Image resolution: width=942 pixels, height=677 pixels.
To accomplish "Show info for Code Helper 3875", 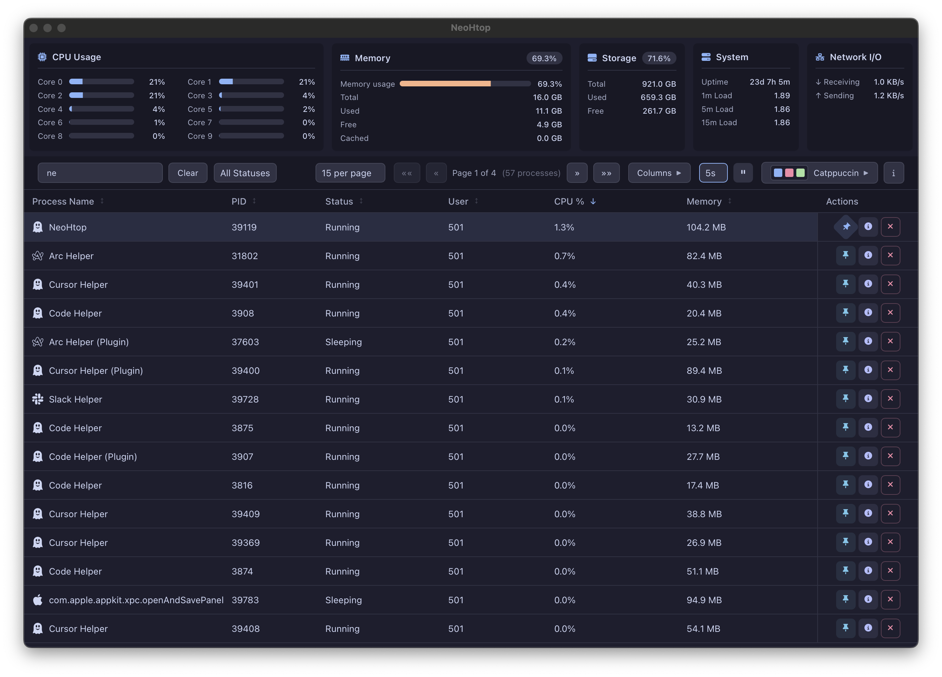I will tap(868, 428).
